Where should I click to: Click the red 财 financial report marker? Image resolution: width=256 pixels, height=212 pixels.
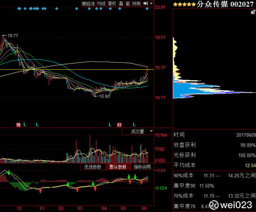(x=119, y=125)
